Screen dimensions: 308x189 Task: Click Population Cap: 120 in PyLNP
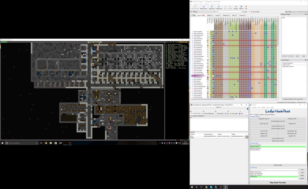(264, 119)
